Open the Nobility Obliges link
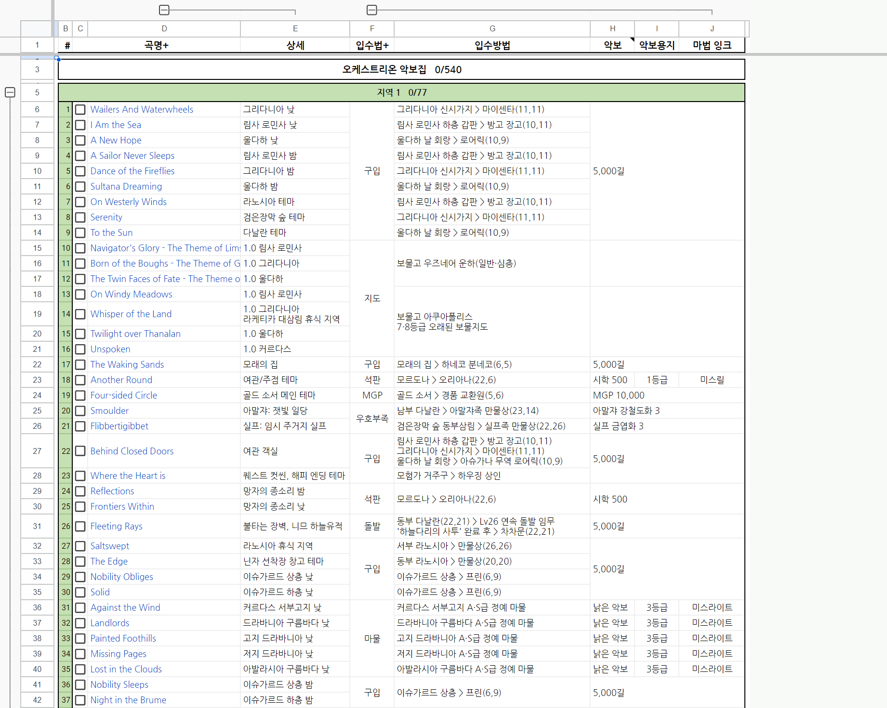The width and height of the screenshot is (887, 708). pos(122,577)
